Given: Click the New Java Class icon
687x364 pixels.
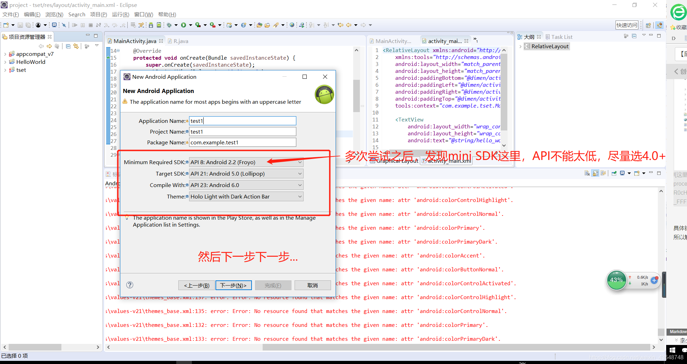Looking at the screenshot, I should coord(244,25).
